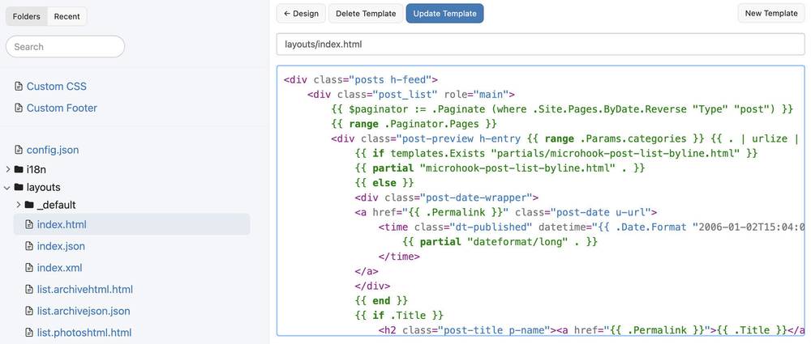Click the templates.Exists if line
The image size is (811, 344).
point(556,154)
